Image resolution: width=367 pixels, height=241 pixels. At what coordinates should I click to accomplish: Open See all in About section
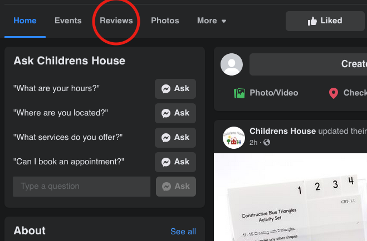183,232
